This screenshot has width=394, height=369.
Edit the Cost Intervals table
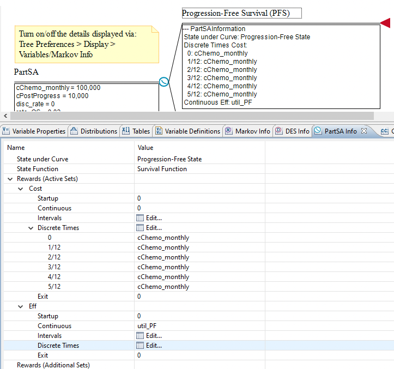click(x=149, y=218)
